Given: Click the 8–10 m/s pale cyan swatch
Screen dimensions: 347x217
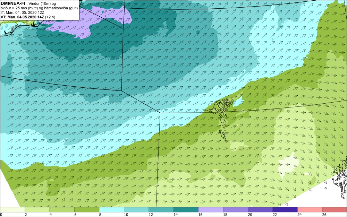Looking at the screenshot, I should pos(111,210).
